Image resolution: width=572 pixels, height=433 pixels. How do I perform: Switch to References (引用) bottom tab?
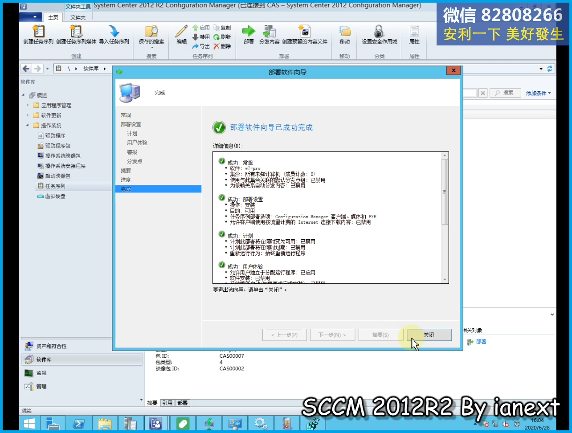[x=168, y=403]
